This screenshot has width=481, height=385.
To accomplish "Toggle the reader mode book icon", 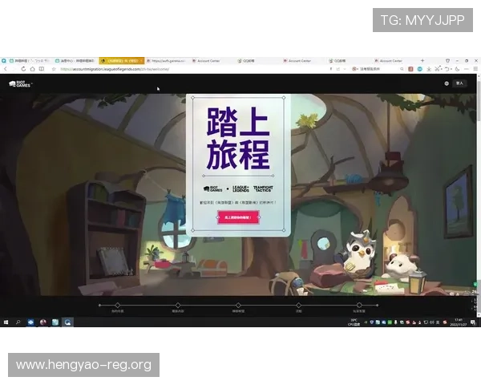I will click(42, 69).
